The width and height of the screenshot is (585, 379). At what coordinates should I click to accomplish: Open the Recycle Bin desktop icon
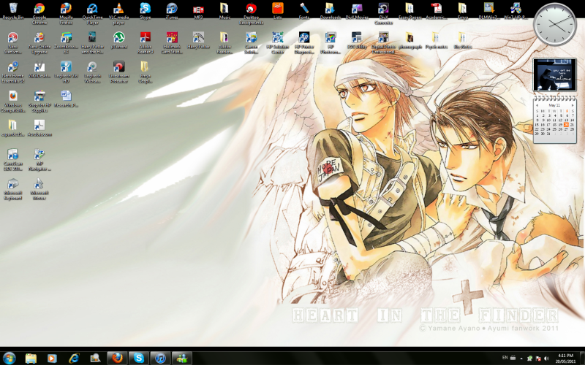[x=13, y=11]
